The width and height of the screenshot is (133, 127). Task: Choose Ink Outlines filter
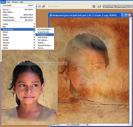(x=45, y=40)
